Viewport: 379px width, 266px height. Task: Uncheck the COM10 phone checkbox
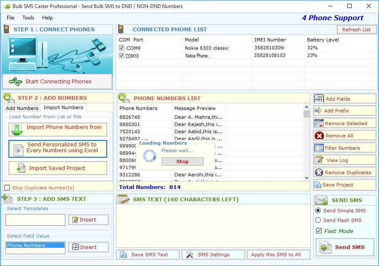click(x=122, y=56)
